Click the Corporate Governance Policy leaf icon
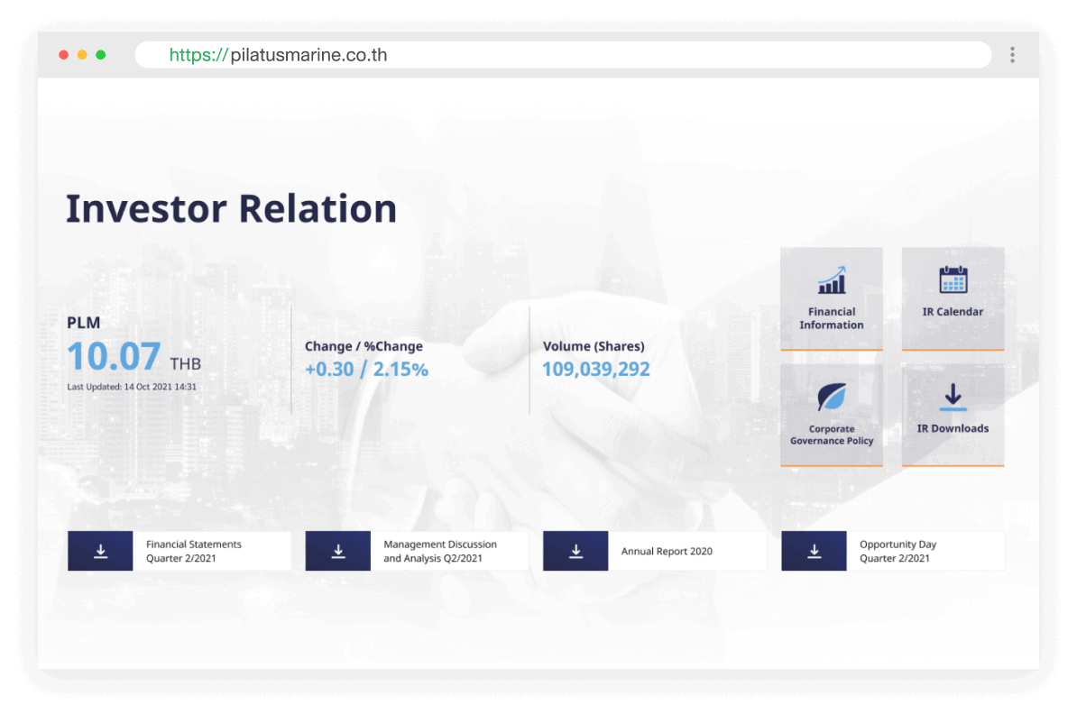 tap(832, 397)
